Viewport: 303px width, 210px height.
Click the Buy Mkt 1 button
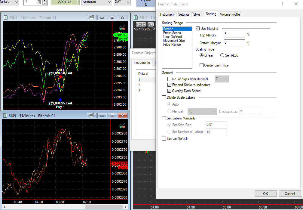pos(146,3)
